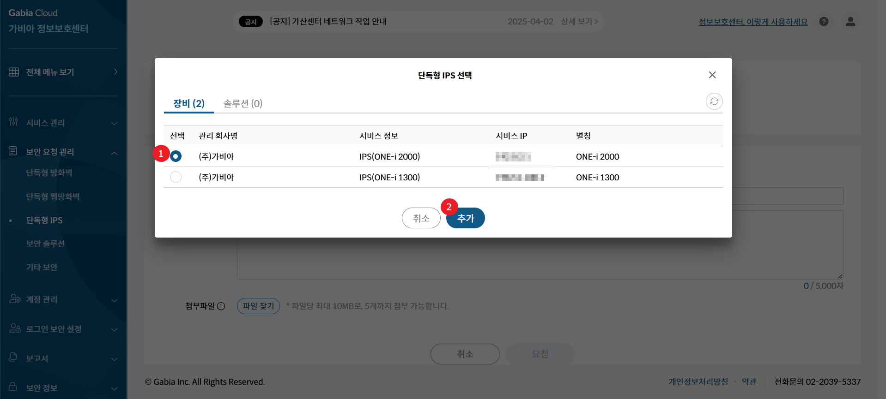The height and width of the screenshot is (399, 886).
Task: Click the 별칭 column header
Action: point(583,136)
